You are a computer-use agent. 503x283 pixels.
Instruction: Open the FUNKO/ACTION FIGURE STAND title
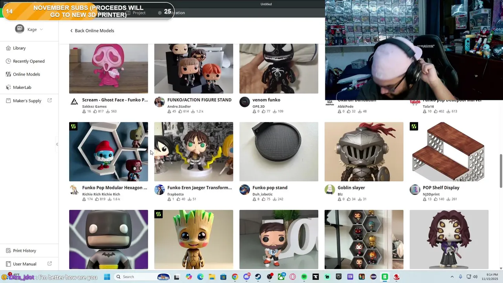(x=199, y=100)
